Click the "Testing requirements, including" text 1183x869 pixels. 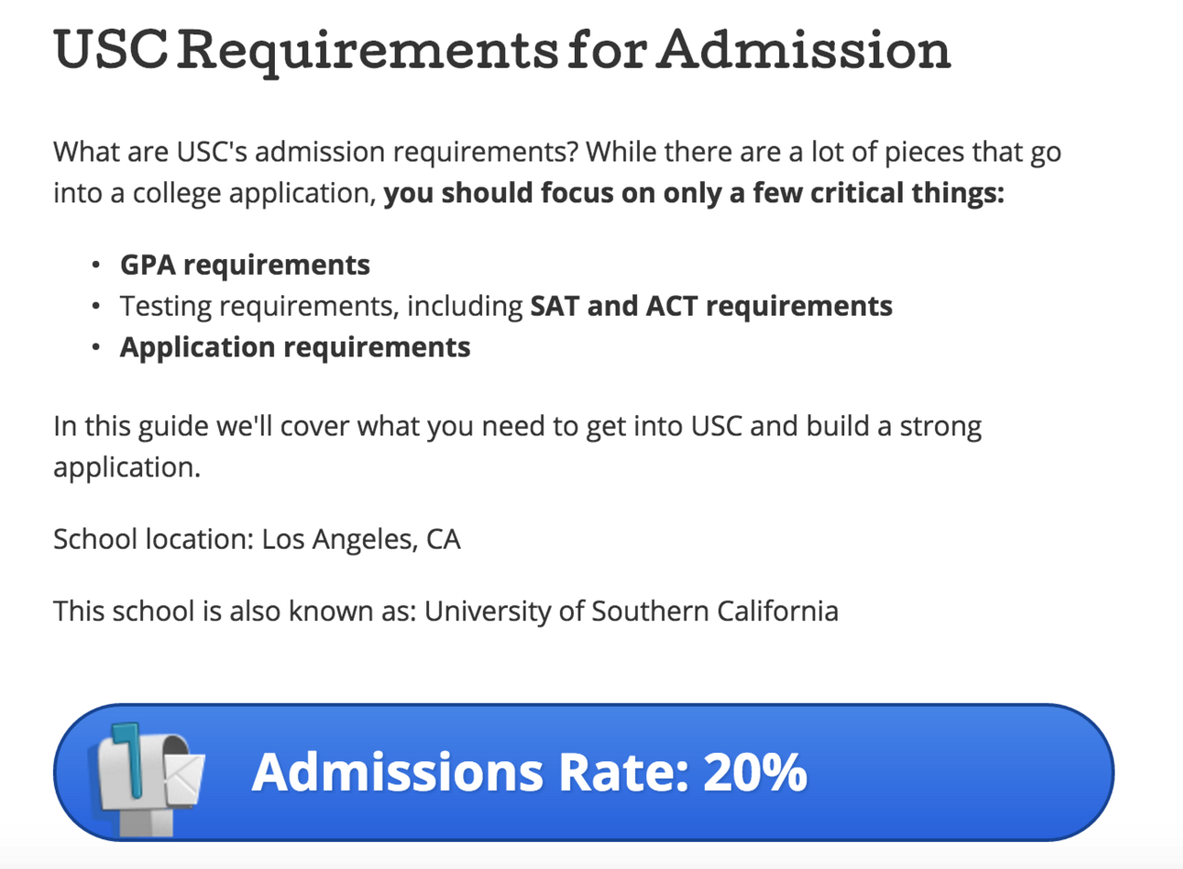(x=322, y=306)
